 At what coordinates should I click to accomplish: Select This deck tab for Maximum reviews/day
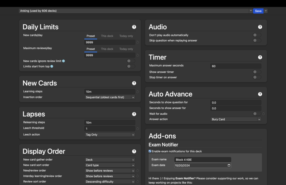(x=107, y=49)
